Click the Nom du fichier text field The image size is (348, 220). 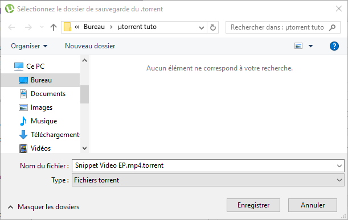204,165
